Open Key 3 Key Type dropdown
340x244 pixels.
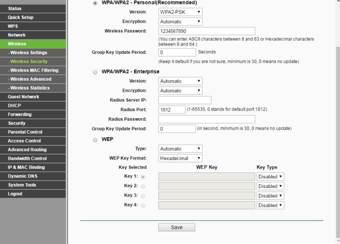[270, 196]
